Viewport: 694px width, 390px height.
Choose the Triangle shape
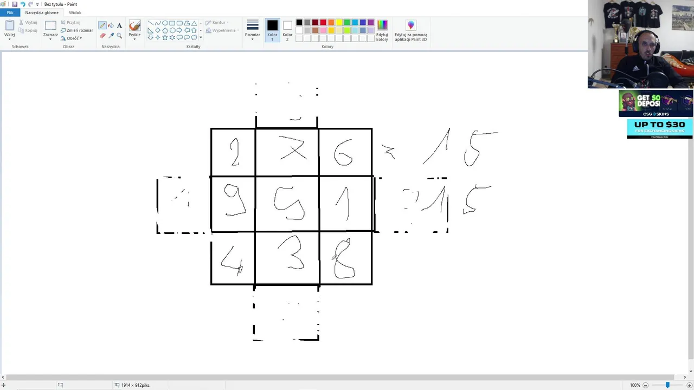point(194,23)
